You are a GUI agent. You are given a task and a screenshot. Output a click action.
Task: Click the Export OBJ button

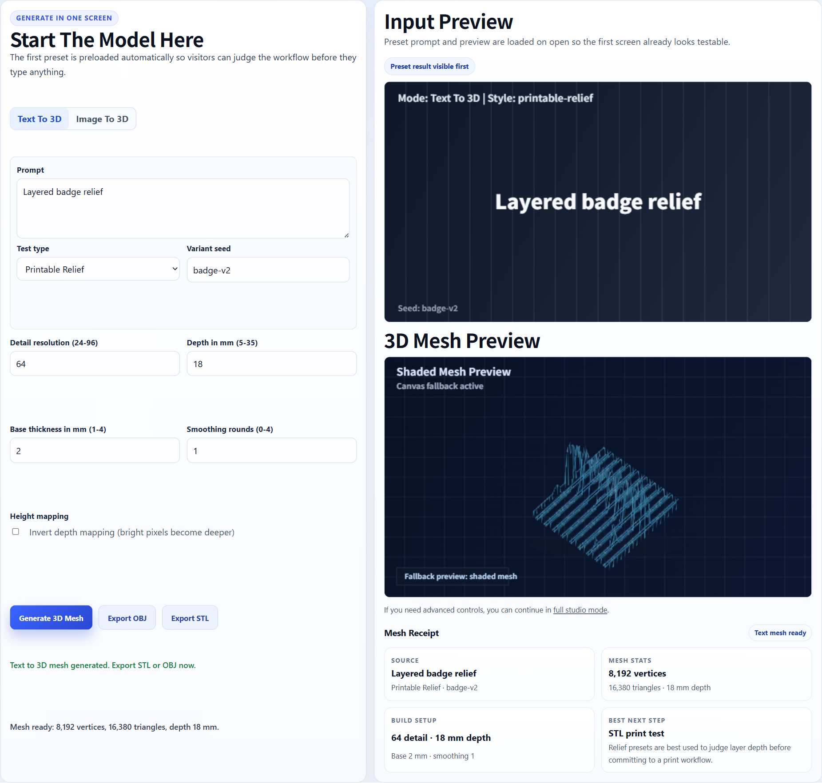(x=127, y=618)
